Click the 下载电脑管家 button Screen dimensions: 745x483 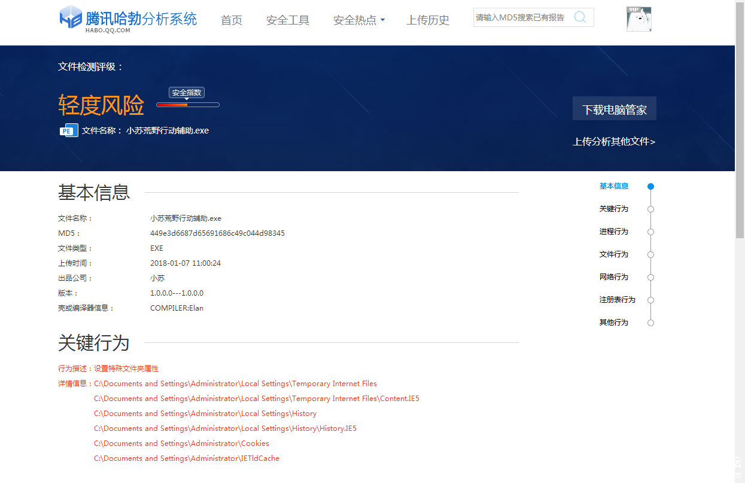(x=615, y=109)
